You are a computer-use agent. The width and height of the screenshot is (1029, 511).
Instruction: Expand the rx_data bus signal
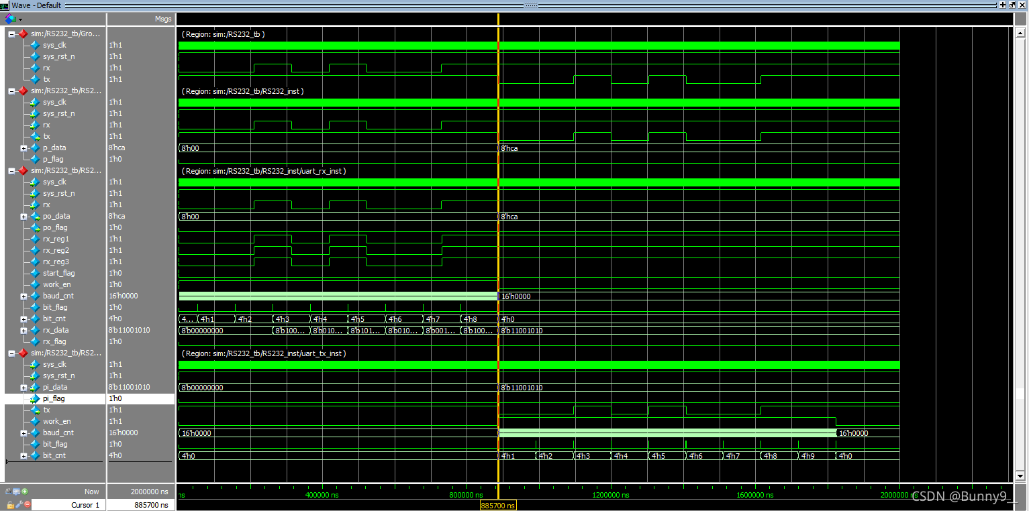click(x=24, y=330)
